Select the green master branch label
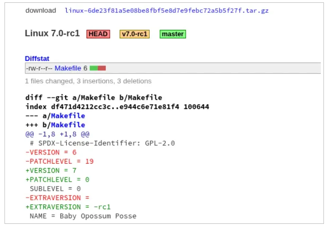Screen dimensions: 326x225 point(173,34)
